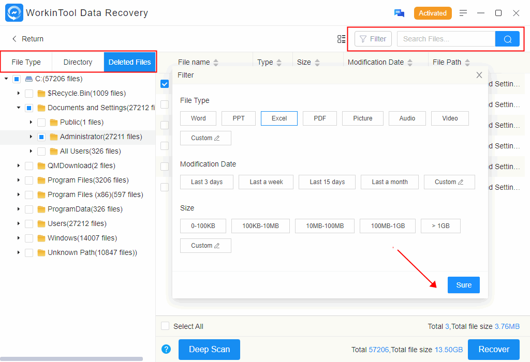Close the Filter dialog with X
530x362 pixels.
pos(479,75)
